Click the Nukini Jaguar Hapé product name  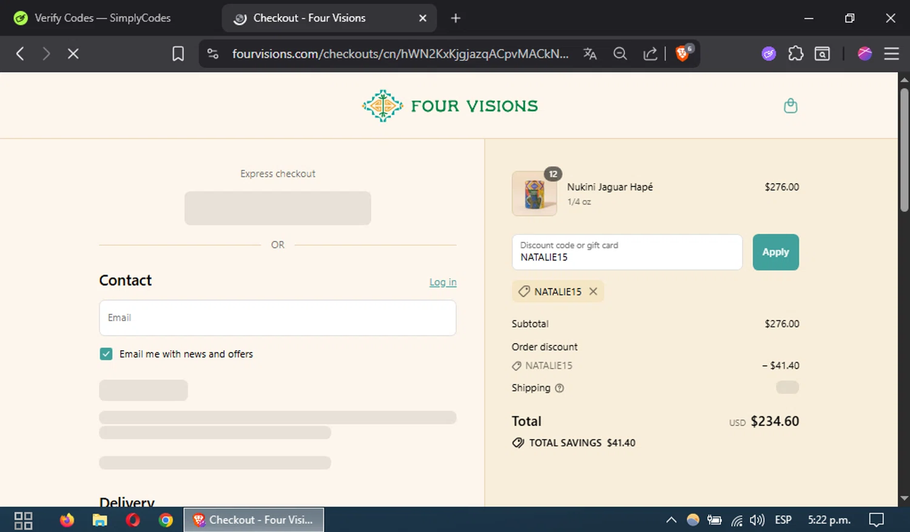(x=610, y=187)
